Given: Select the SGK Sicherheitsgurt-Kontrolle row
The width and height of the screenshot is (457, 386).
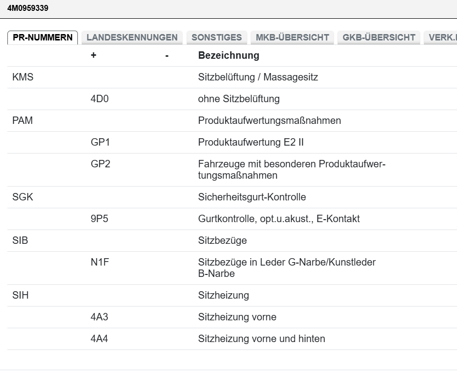Looking at the screenshot, I should [23, 197].
